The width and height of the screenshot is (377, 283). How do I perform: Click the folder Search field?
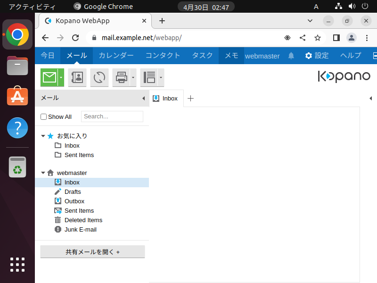click(112, 117)
